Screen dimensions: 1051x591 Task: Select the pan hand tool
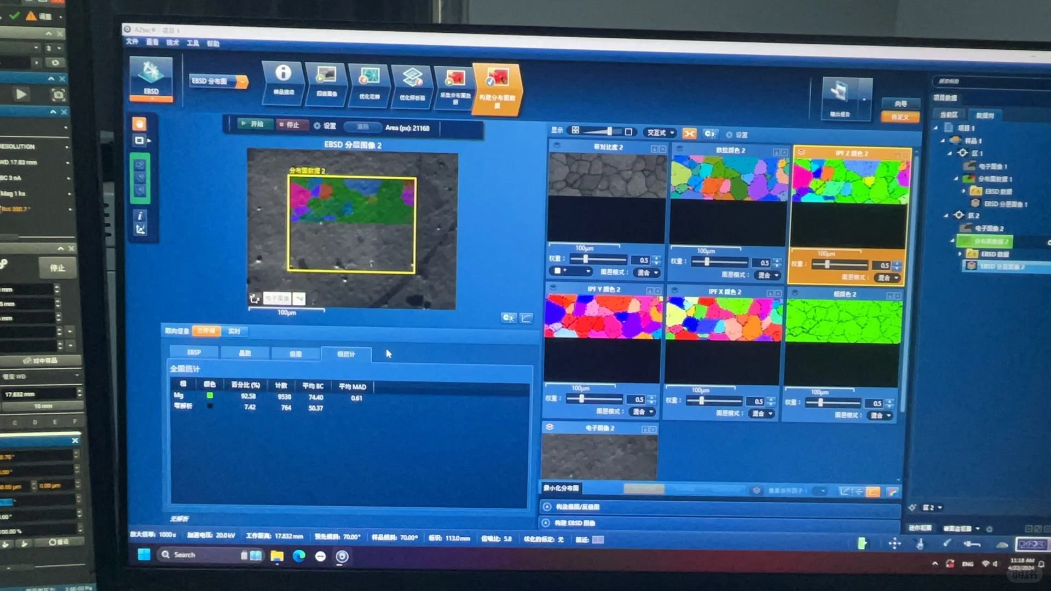pyautogui.click(x=140, y=124)
